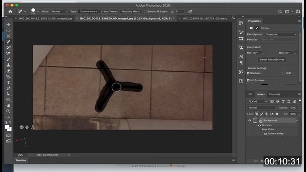Open the tool preset picker arrow
The width and height of the screenshot is (306, 172).
coord(25,11)
